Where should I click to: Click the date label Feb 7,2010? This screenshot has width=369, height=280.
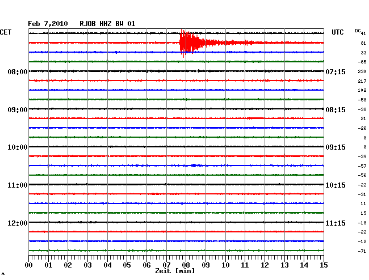click(48, 24)
